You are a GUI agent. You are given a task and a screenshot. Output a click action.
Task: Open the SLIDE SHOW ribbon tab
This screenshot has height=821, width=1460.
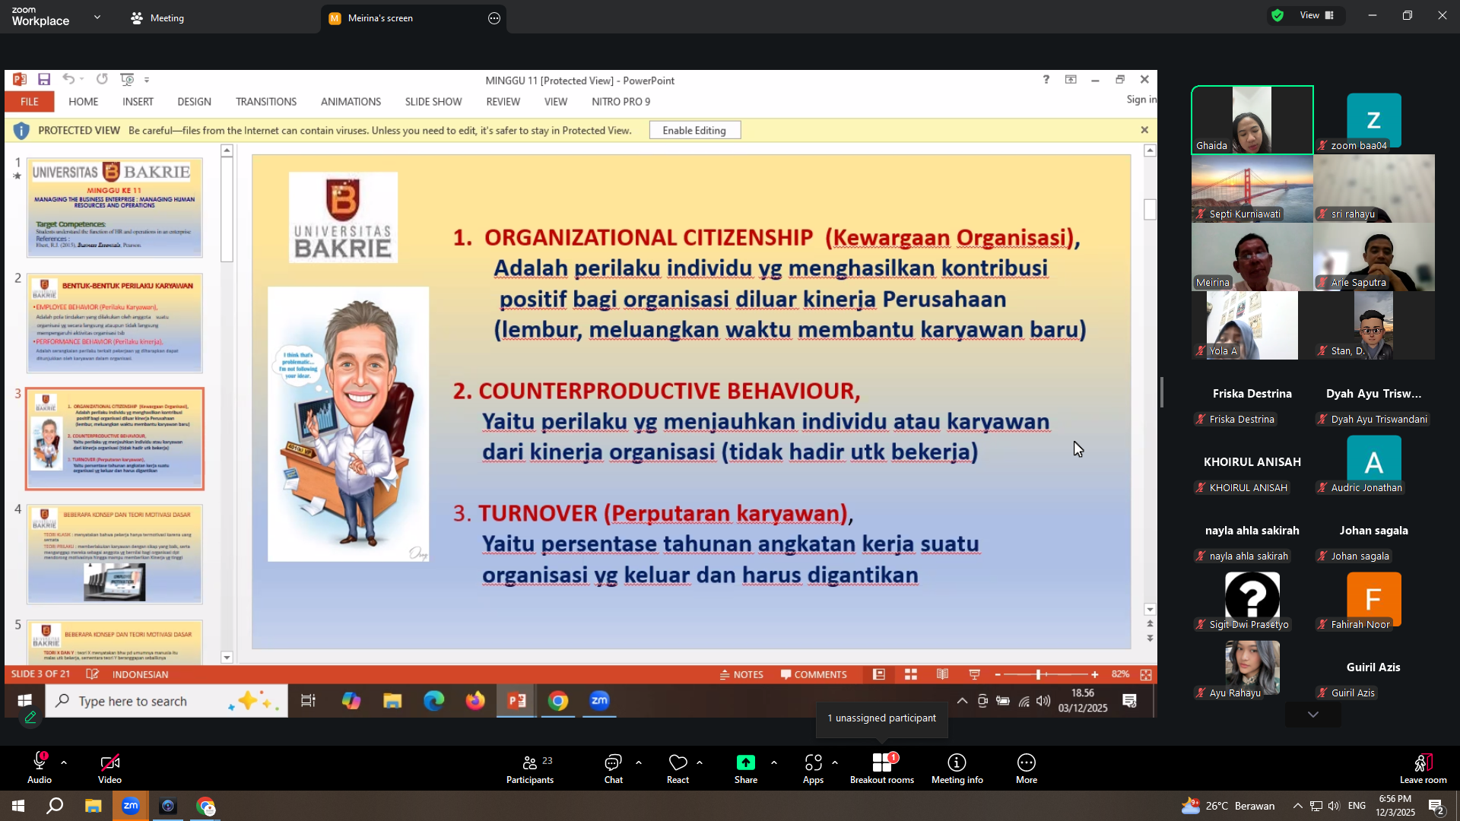pyautogui.click(x=433, y=101)
